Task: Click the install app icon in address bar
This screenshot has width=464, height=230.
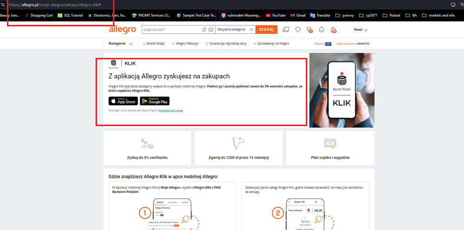Action: [452, 5]
